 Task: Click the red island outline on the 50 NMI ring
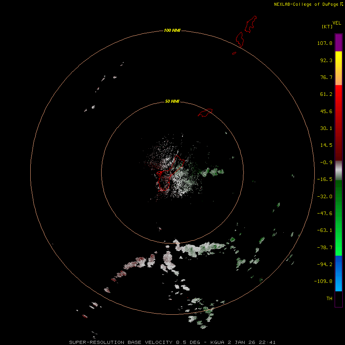pyautogui.click(x=205, y=113)
